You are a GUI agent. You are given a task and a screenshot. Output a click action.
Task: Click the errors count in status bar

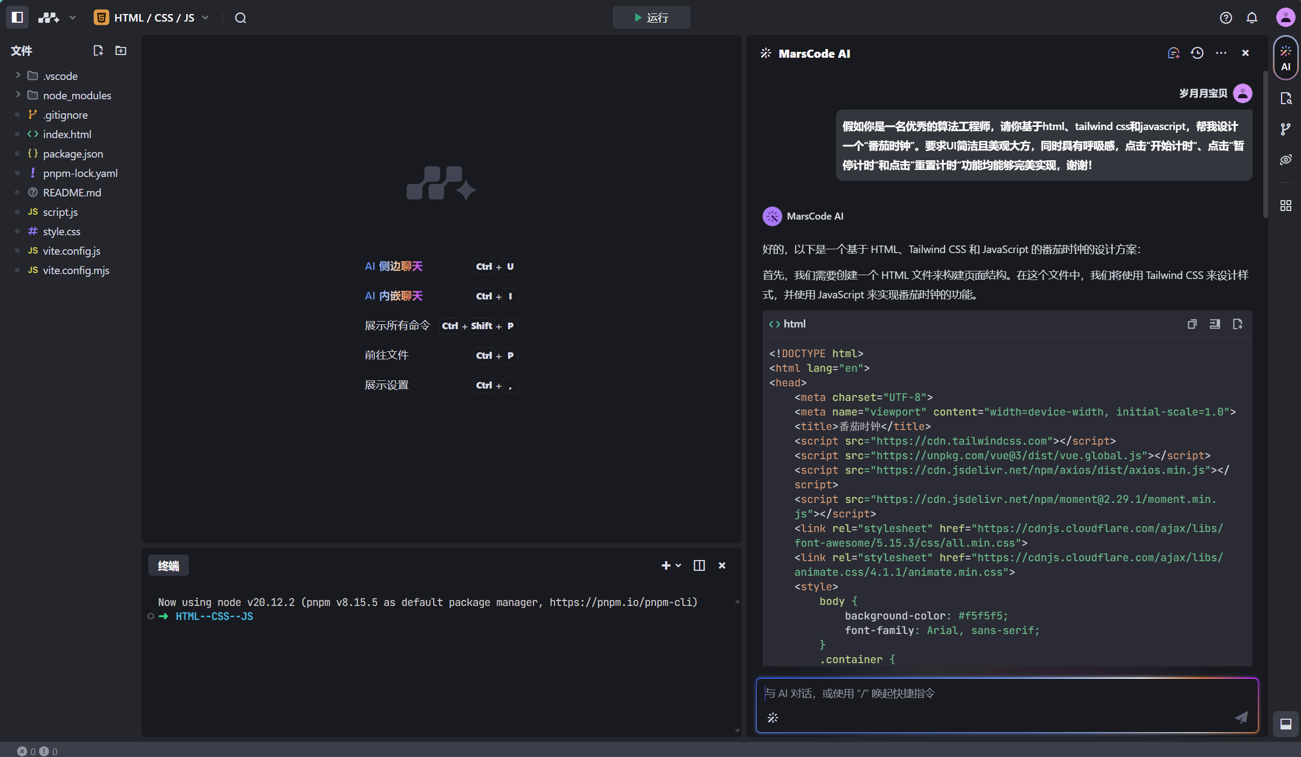tap(26, 751)
